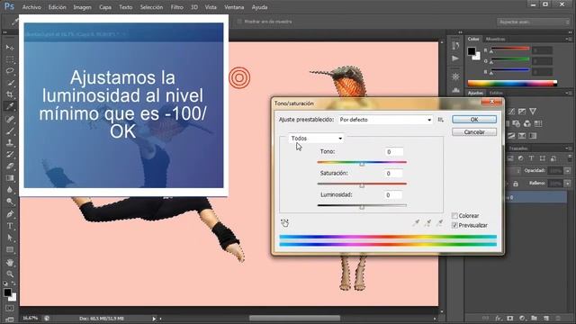Viewport: 576px width, 324px height.
Task: Enable the Colorear checkbox
Action: pyautogui.click(x=454, y=216)
